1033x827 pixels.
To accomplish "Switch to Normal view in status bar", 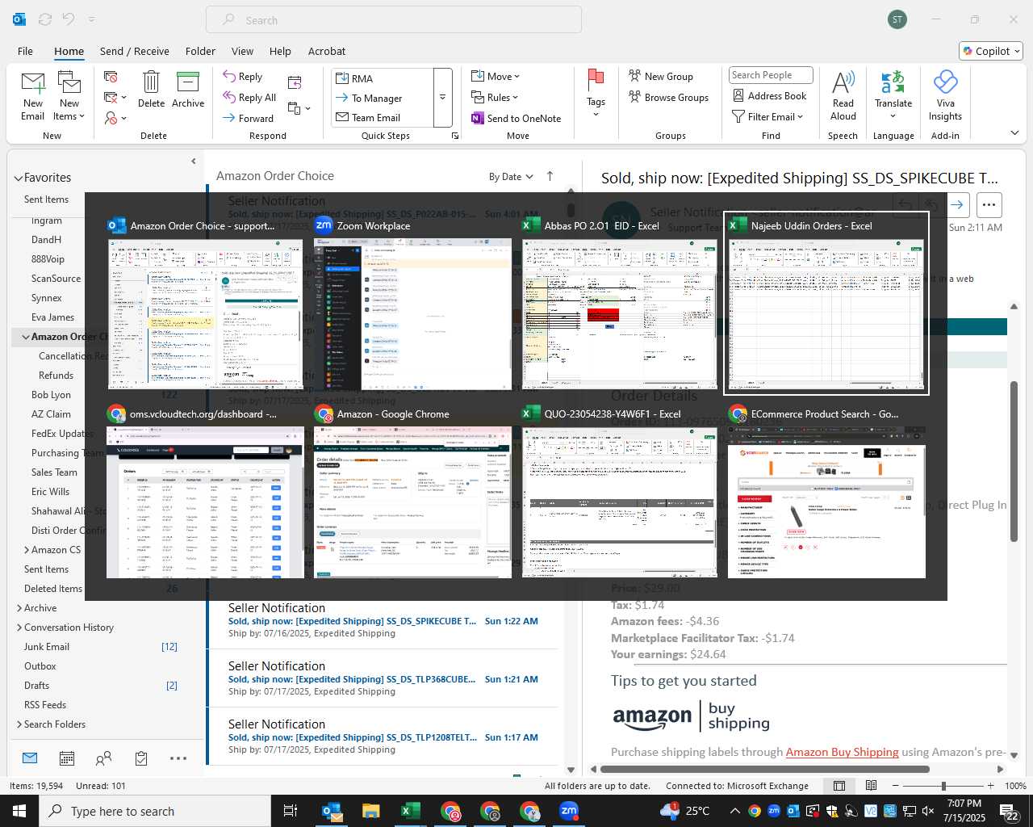I will click(x=839, y=786).
